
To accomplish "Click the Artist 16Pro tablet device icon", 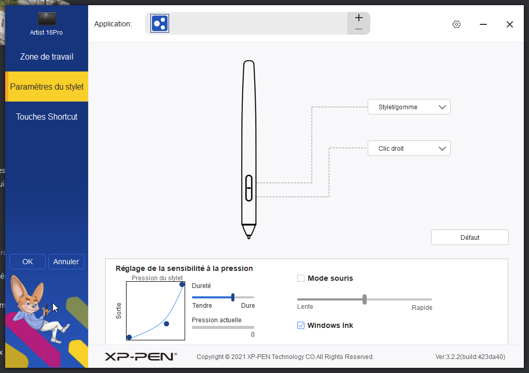I will [x=47, y=19].
